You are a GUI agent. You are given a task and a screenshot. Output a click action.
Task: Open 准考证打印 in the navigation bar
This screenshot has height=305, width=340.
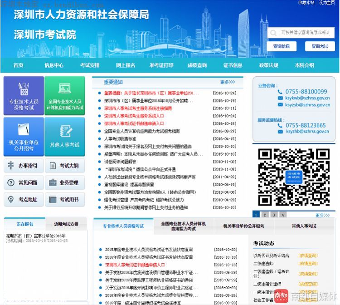click(161, 65)
